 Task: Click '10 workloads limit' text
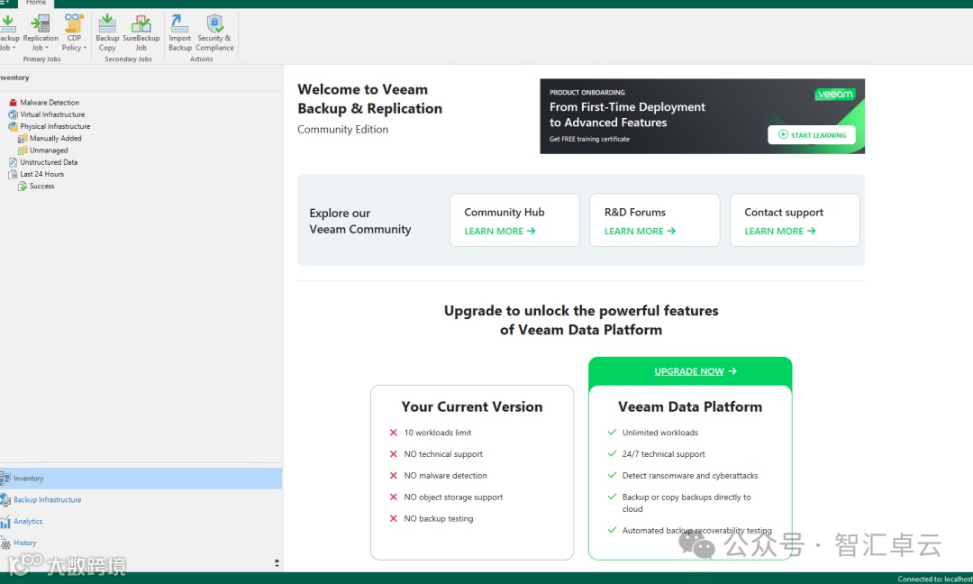[x=438, y=433]
